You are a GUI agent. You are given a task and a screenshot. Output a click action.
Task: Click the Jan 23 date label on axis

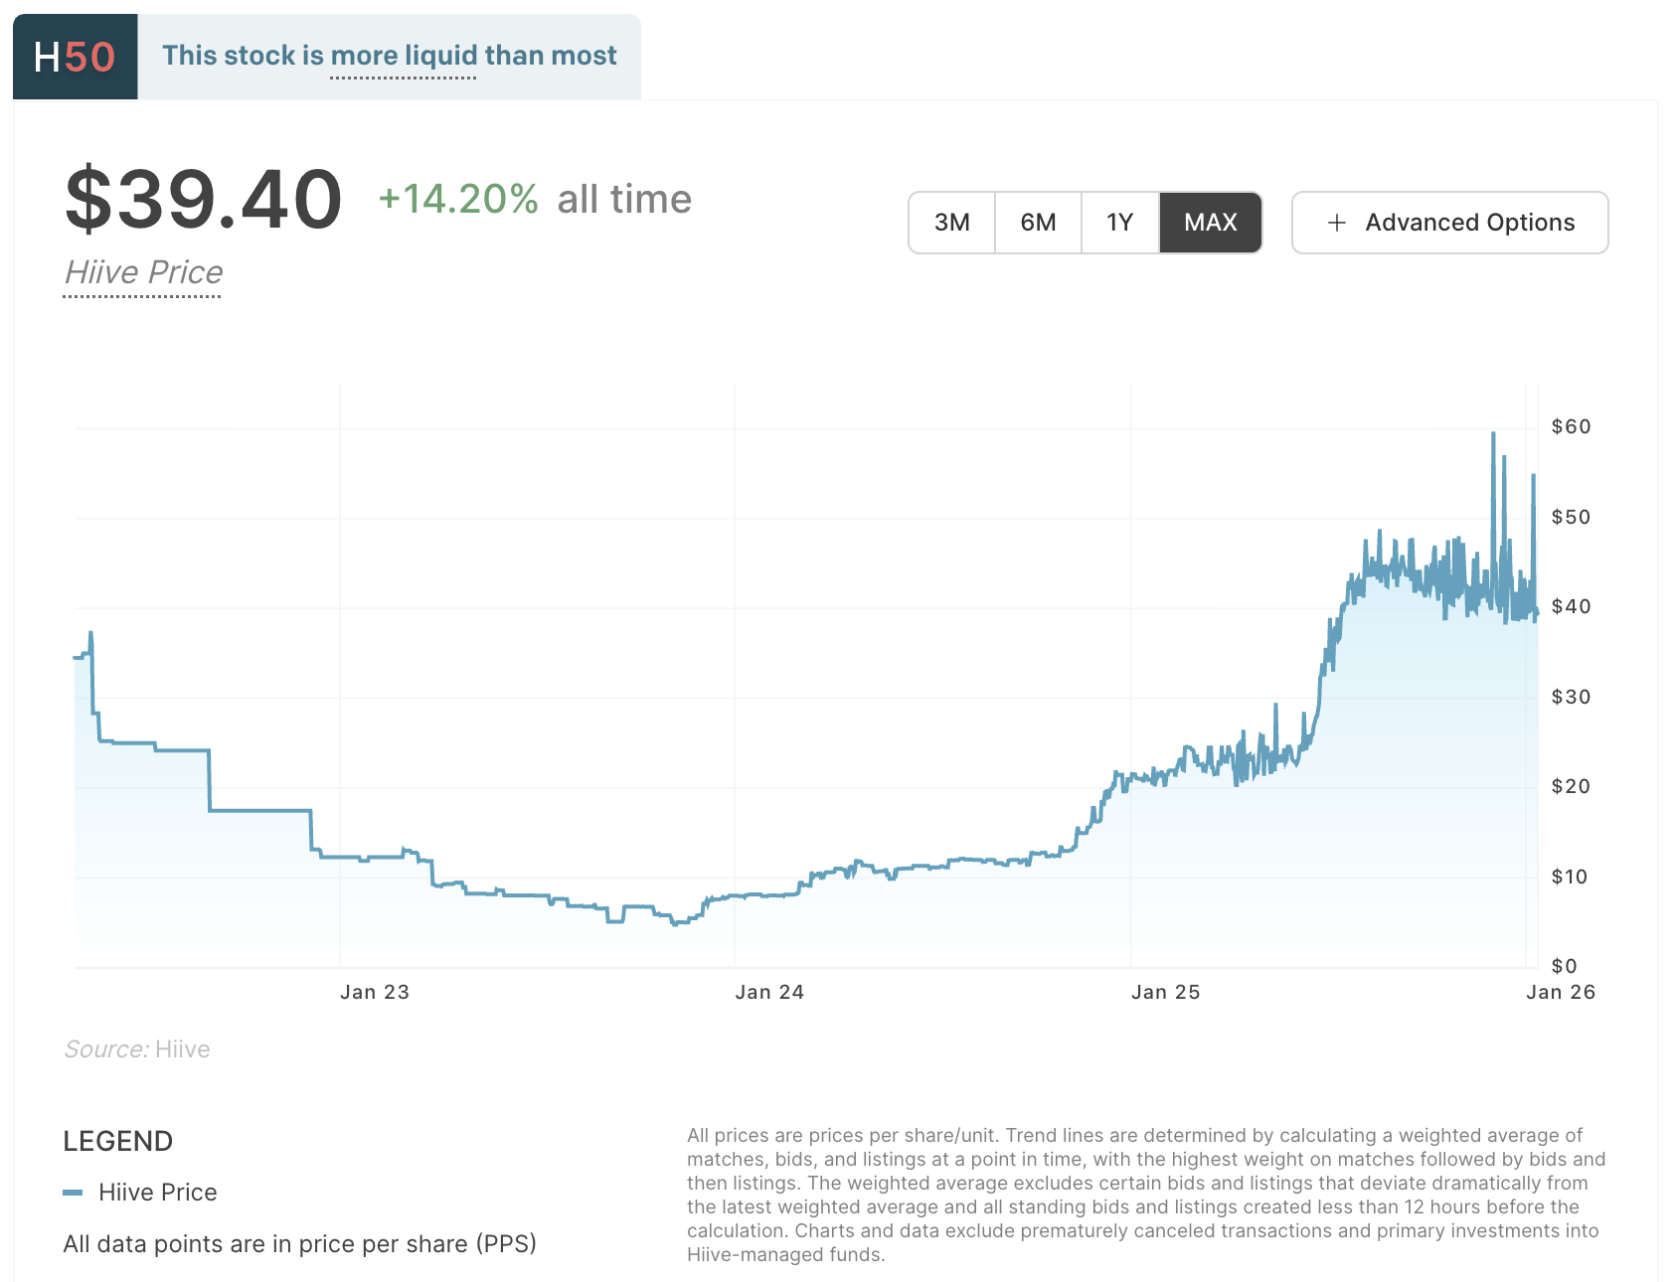[374, 991]
